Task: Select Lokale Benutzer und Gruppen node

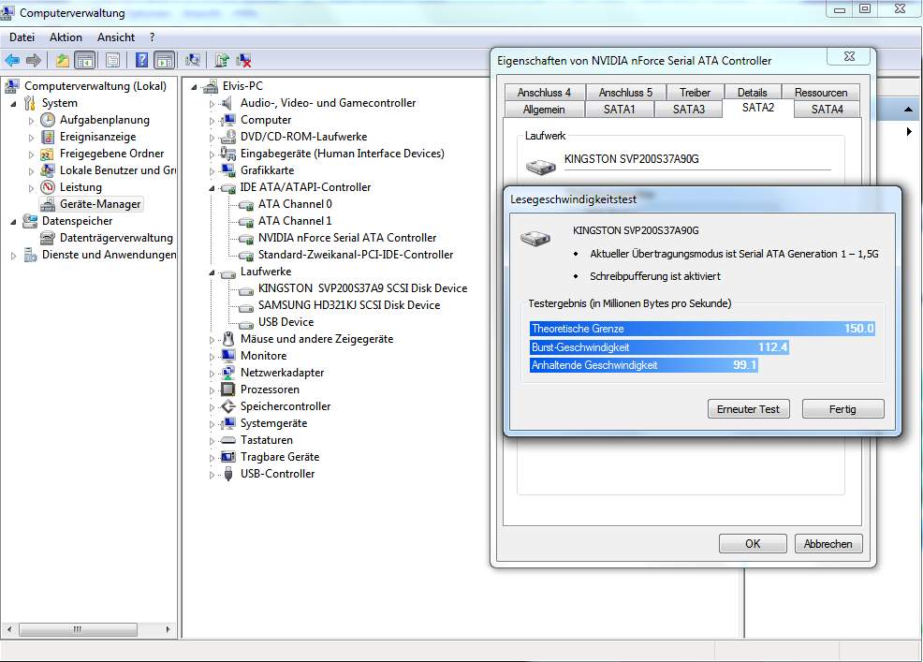Action: [118, 170]
